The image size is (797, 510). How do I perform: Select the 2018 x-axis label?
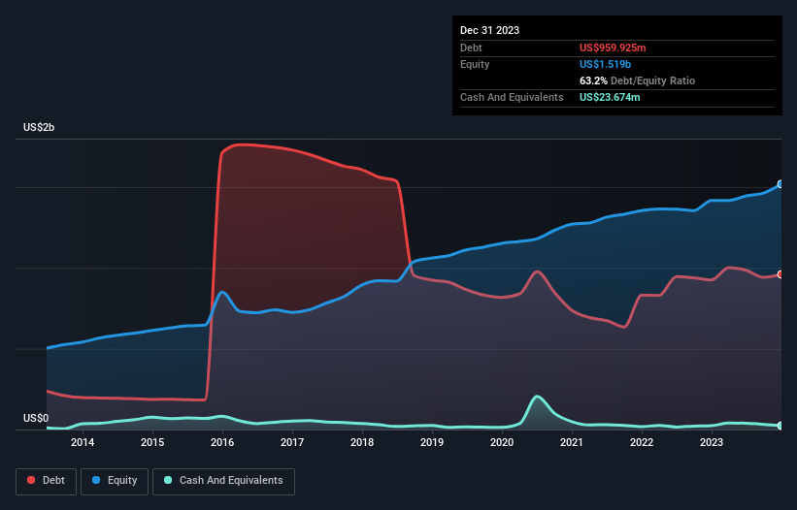click(362, 442)
